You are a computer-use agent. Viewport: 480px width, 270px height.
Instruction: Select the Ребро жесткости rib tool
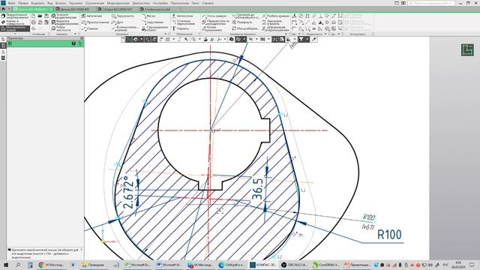(x=61, y=28)
